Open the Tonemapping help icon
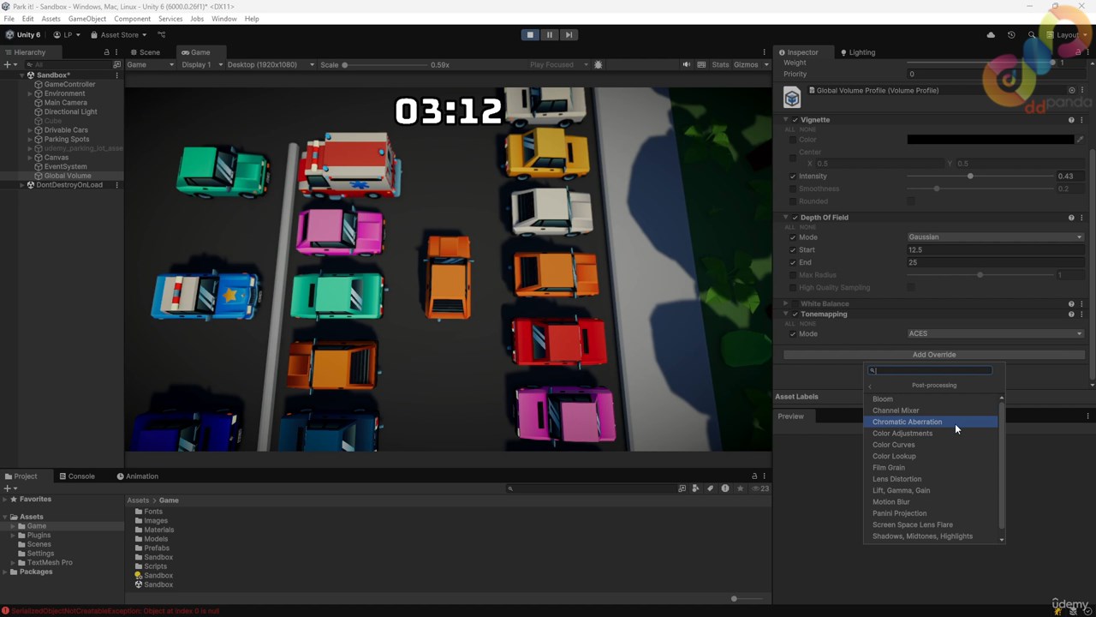Viewport: 1096px width, 617px height. pyautogui.click(x=1071, y=314)
